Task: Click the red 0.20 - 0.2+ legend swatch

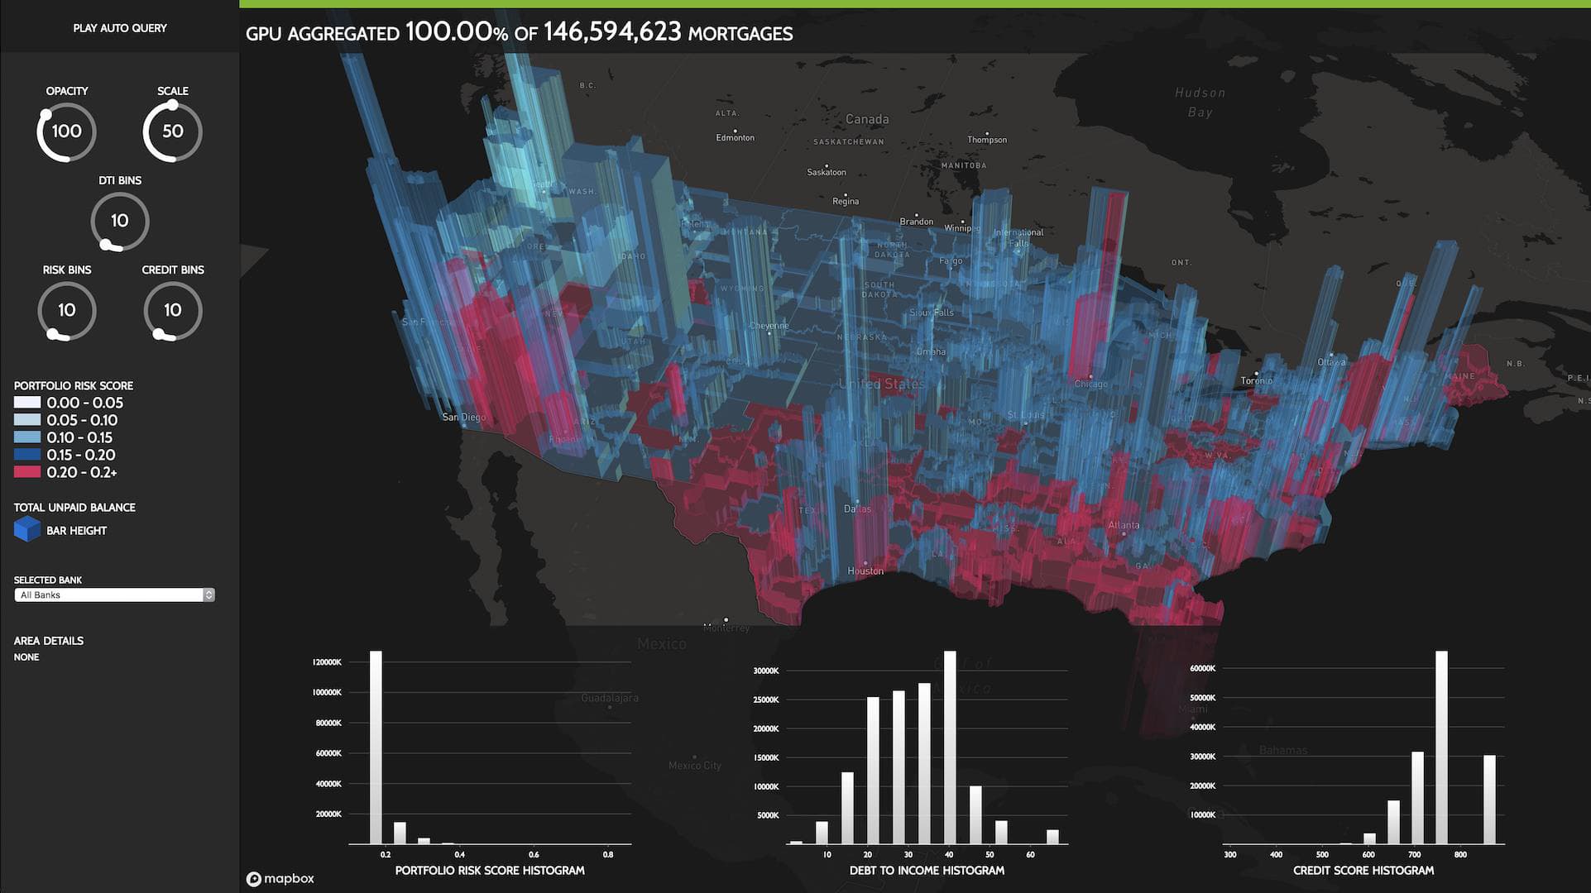Action: pos(26,472)
